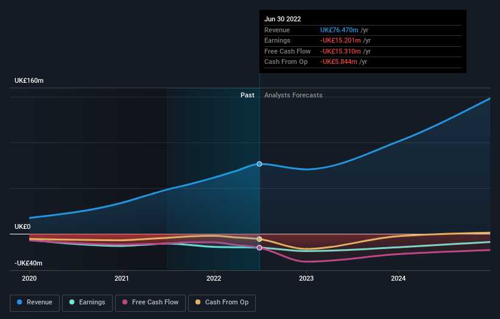Toggle the Cash From Op legend button
This screenshot has height=319, width=500.
(x=222, y=303)
